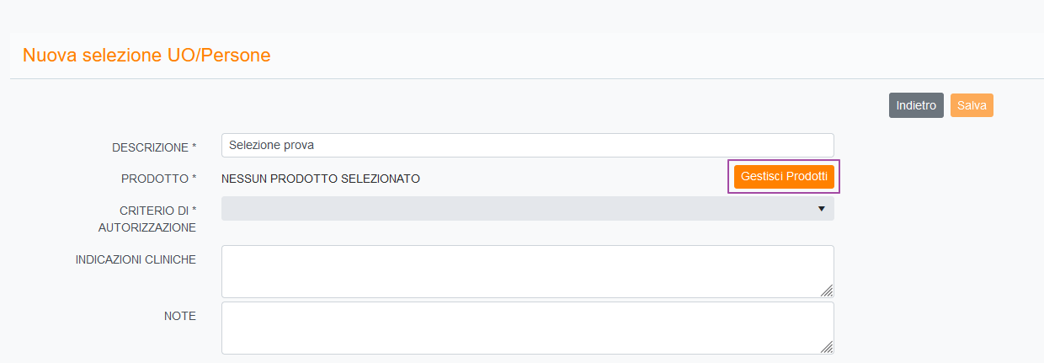Click the NESSUN PRODOTTO SELEZIONATO text
This screenshot has width=1044, height=363.
click(320, 179)
